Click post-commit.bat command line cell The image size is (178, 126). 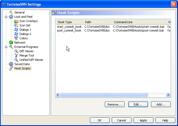coord(138,30)
